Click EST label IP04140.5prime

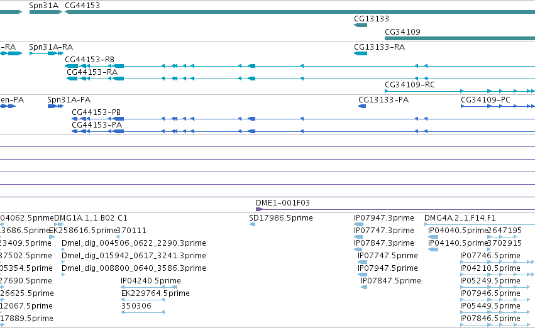coord(458,243)
